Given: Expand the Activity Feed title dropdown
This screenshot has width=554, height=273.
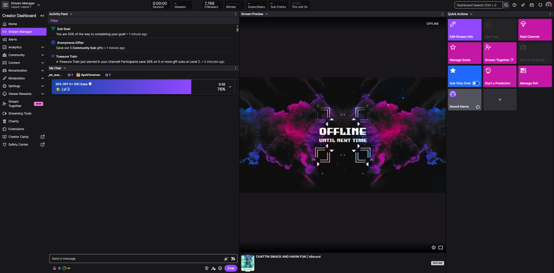Looking at the screenshot, I should pos(71,14).
